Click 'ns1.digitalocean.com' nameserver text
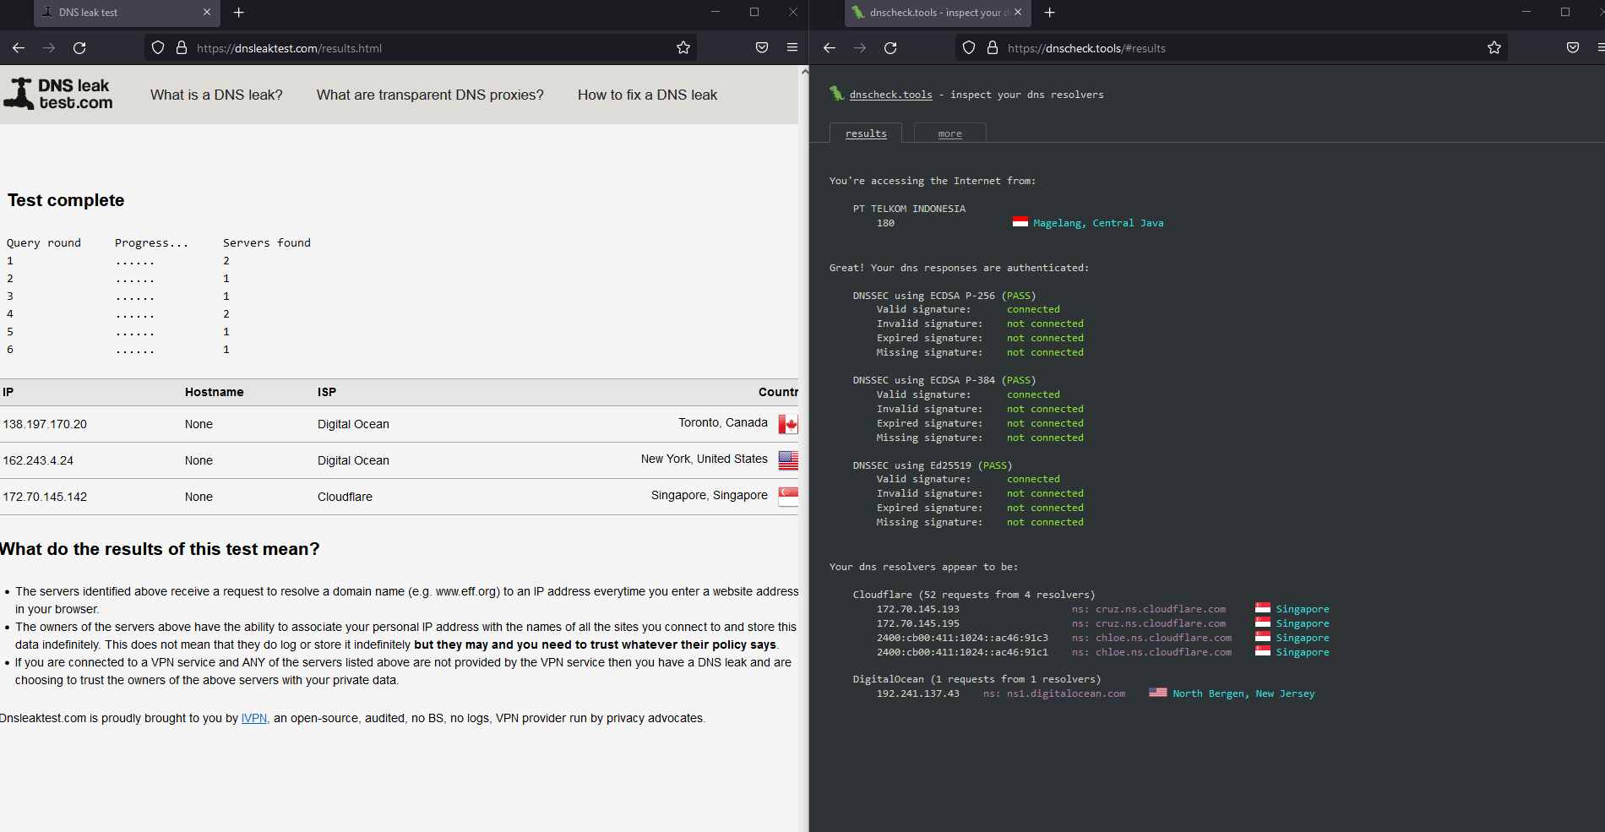1605x832 pixels. 1066,693
